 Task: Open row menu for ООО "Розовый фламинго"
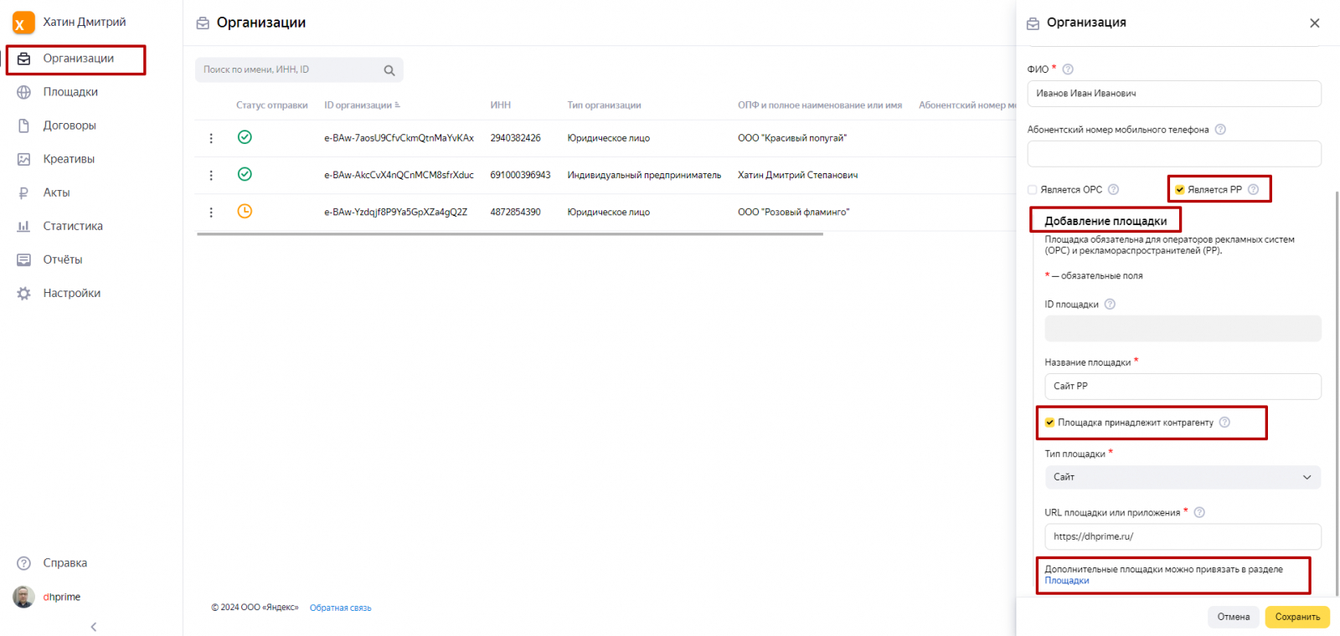[x=211, y=212]
